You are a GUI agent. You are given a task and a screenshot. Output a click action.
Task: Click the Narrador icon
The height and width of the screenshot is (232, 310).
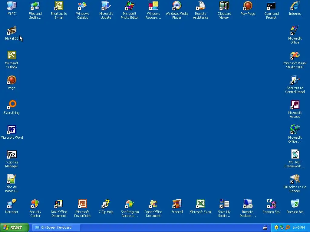point(12,204)
